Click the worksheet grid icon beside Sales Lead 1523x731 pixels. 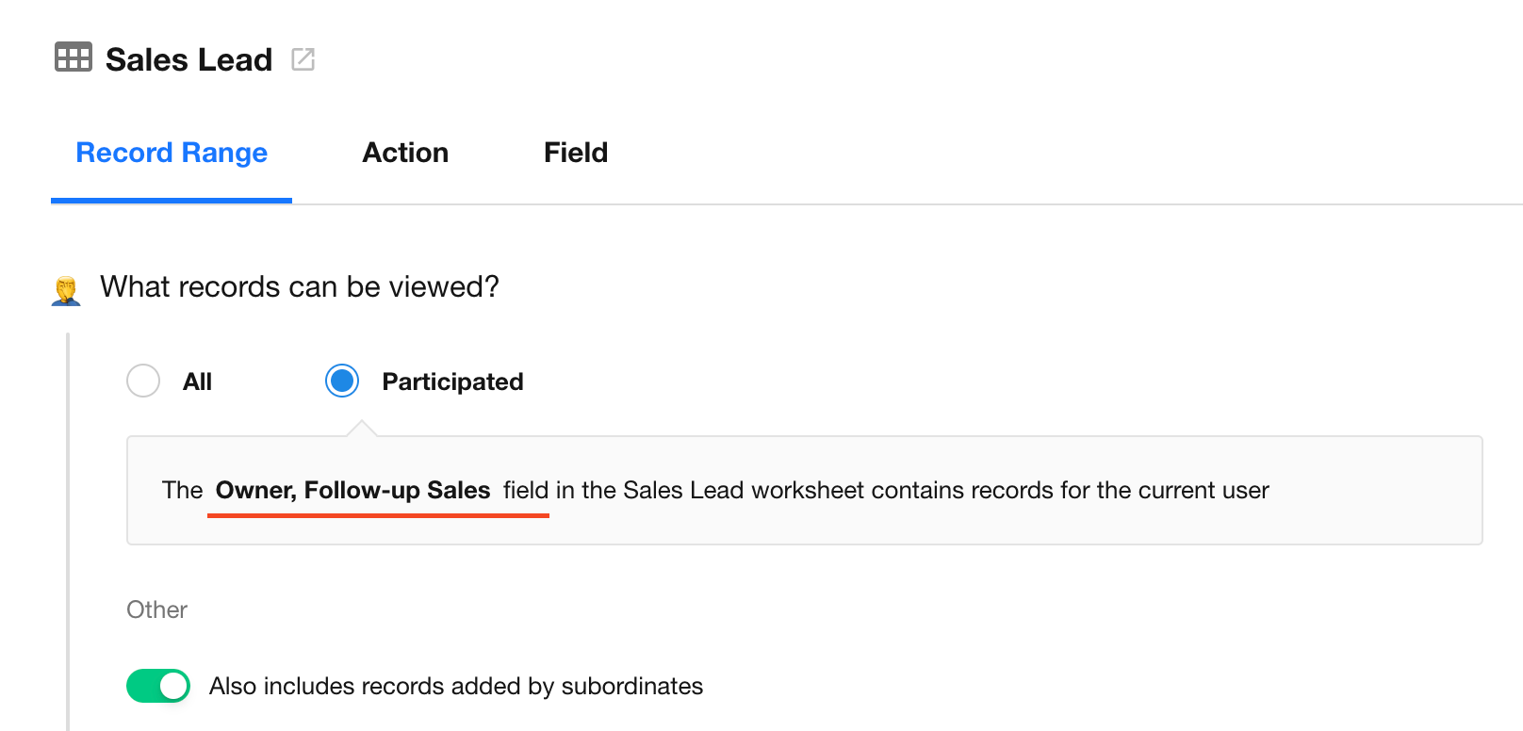73,57
